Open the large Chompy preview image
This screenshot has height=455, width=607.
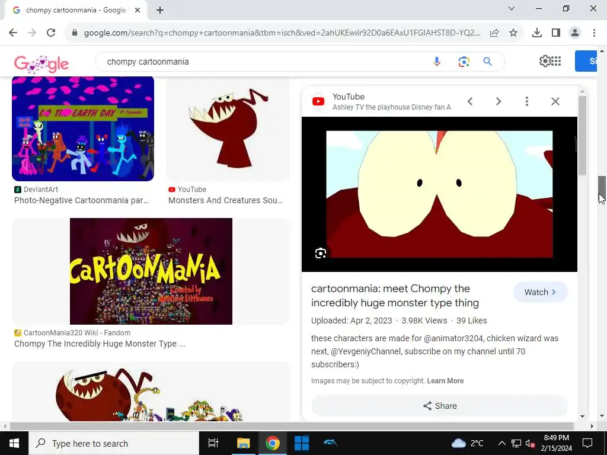tap(439, 194)
